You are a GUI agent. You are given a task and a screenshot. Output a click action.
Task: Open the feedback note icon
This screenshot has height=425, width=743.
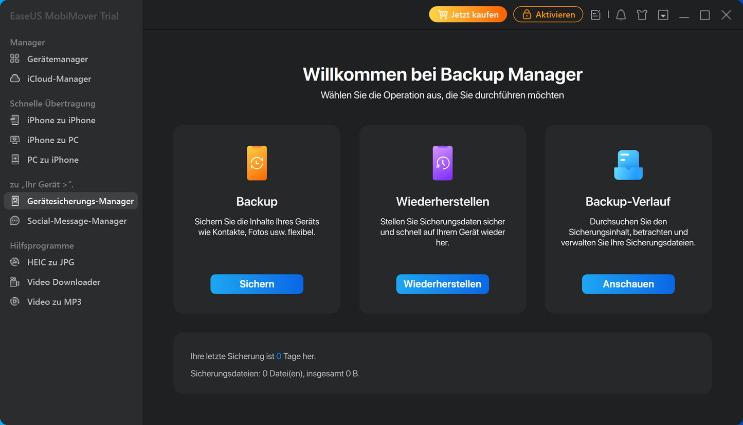tap(595, 15)
